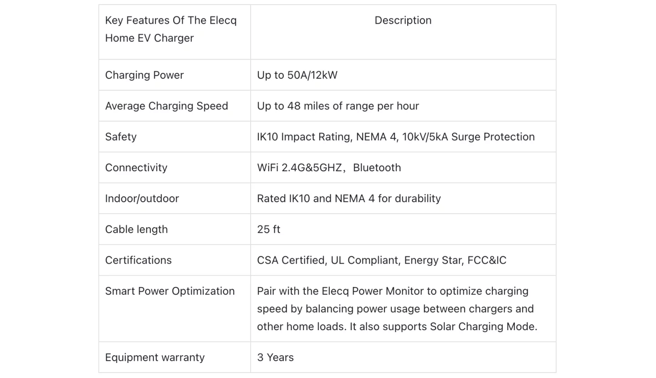Click the 'Safety' row label
Image resolution: width=656 pixels, height=378 pixels.
click(121, 137)
